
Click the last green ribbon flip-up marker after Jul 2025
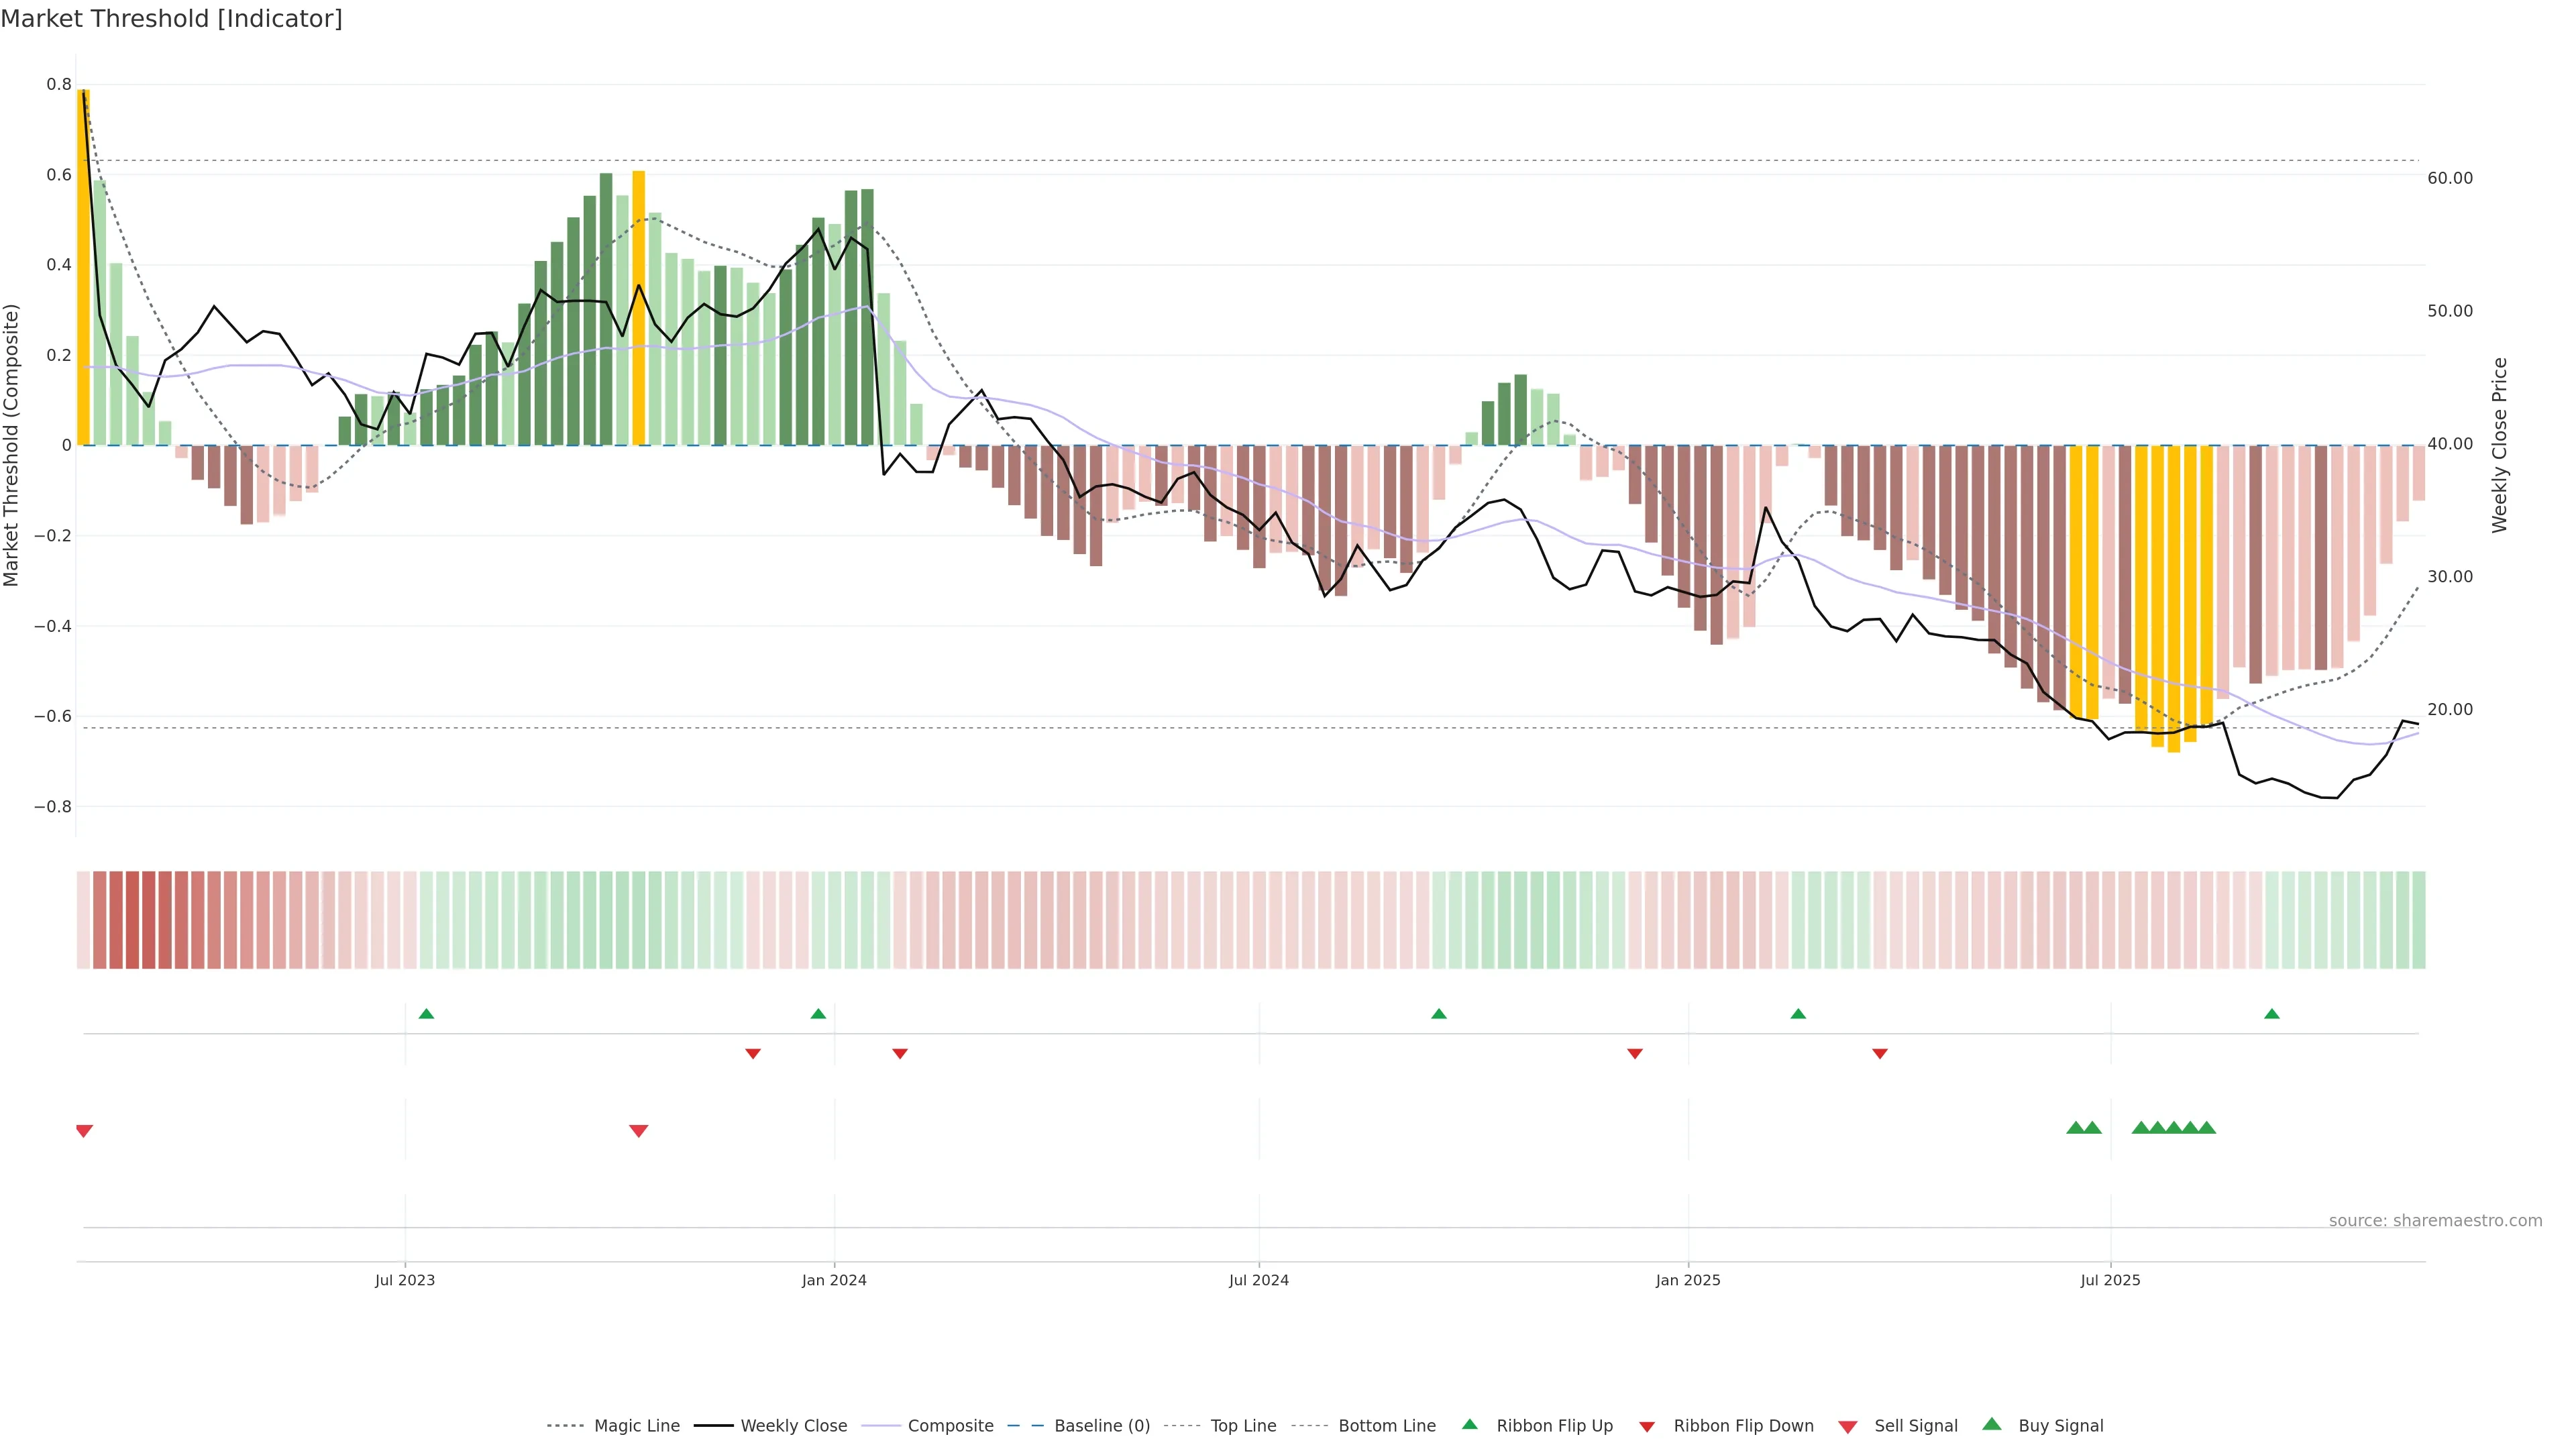pos(2271,1014)
